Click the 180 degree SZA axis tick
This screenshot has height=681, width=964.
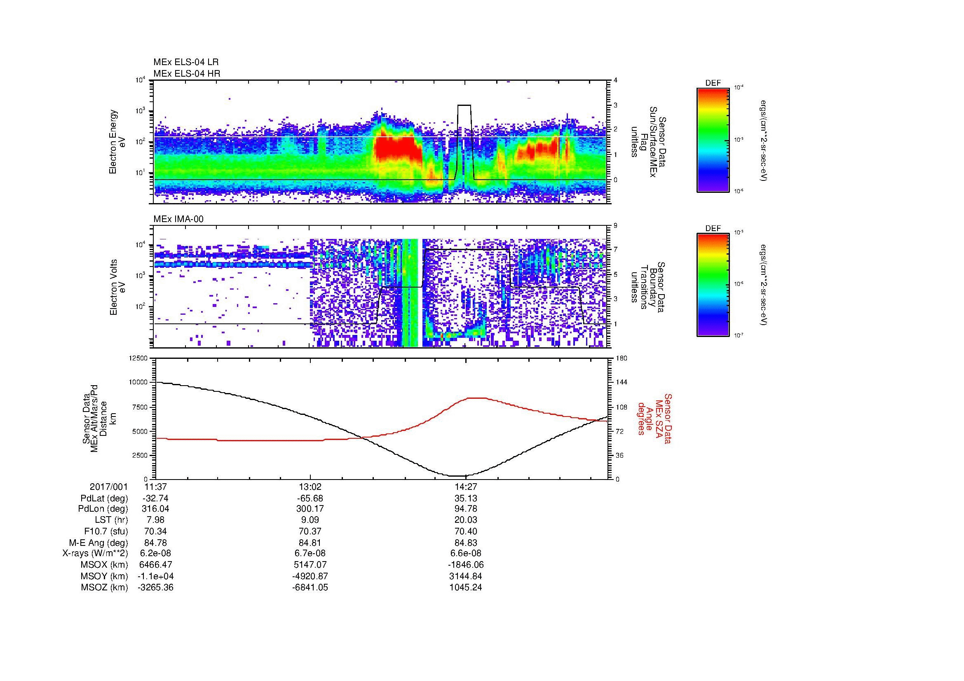pyautogui.click(x=622, y=358)
